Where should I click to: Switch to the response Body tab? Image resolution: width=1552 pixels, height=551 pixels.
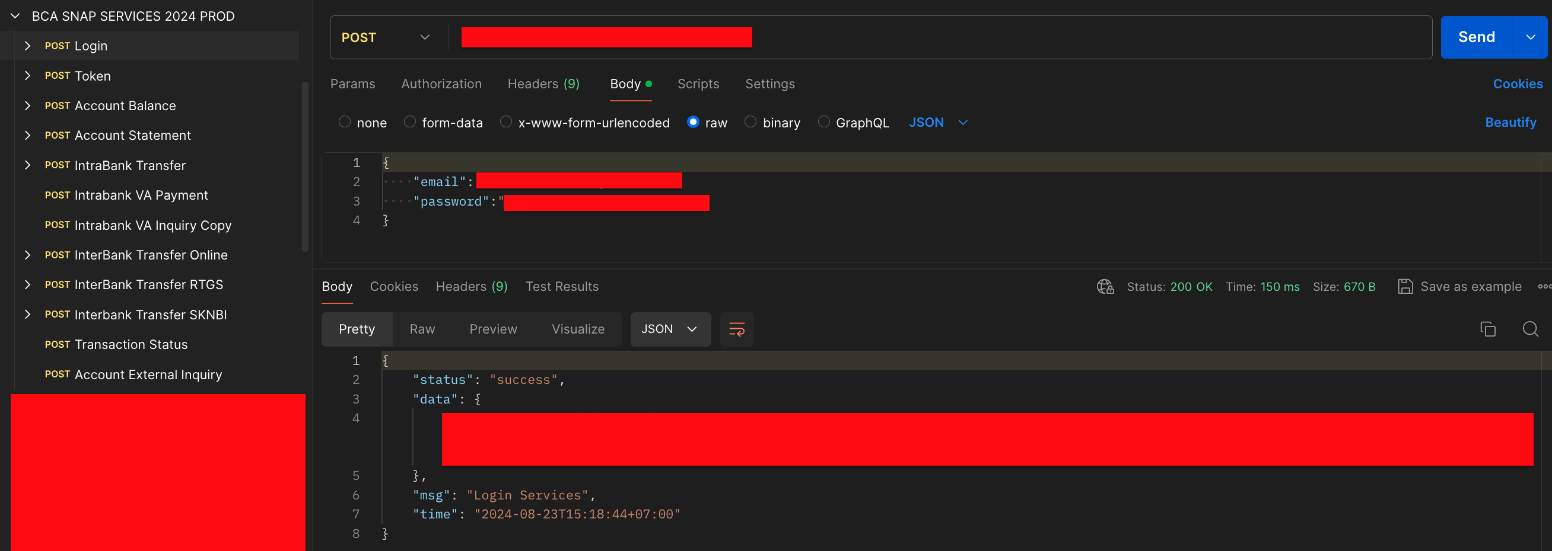337,286
